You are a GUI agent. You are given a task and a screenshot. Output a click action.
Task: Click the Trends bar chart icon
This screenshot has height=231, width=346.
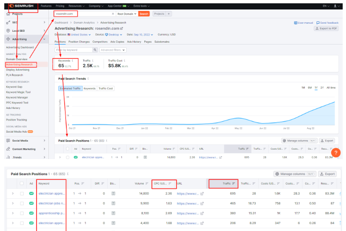tap(8, 157)
